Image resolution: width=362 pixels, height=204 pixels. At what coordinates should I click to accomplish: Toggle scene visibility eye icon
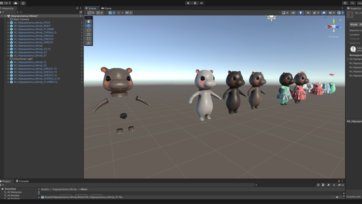point(324,13)
